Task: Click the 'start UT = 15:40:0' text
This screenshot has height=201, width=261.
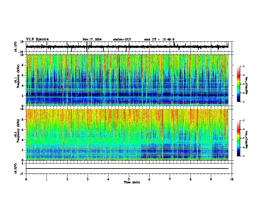Action: coord(159,39)
